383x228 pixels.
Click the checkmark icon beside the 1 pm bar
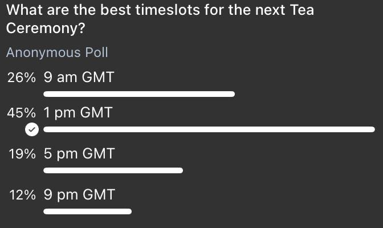(x=32, y=129)
